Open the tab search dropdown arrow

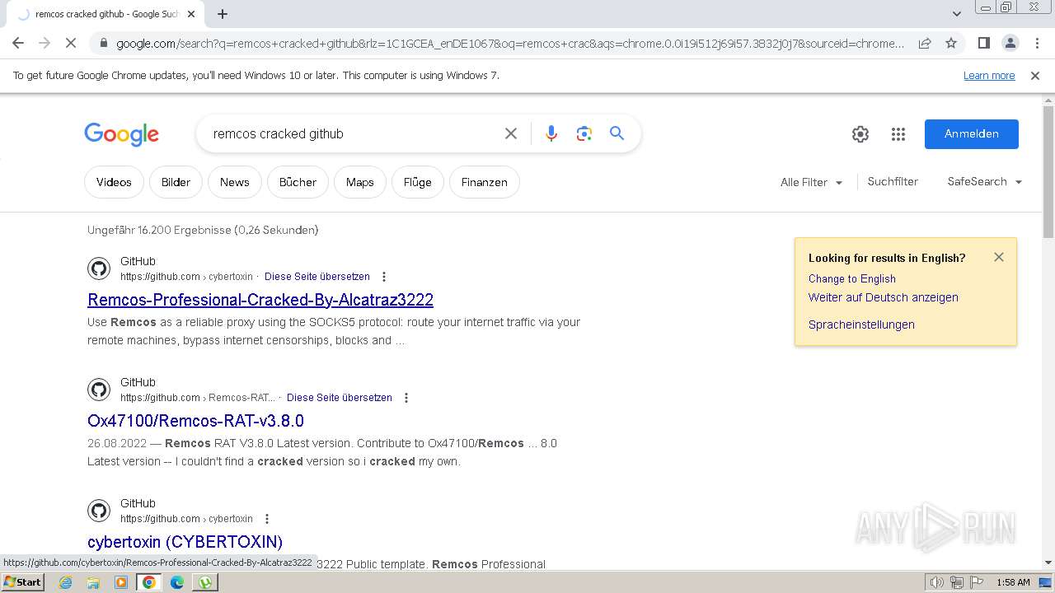coord(956,13)
